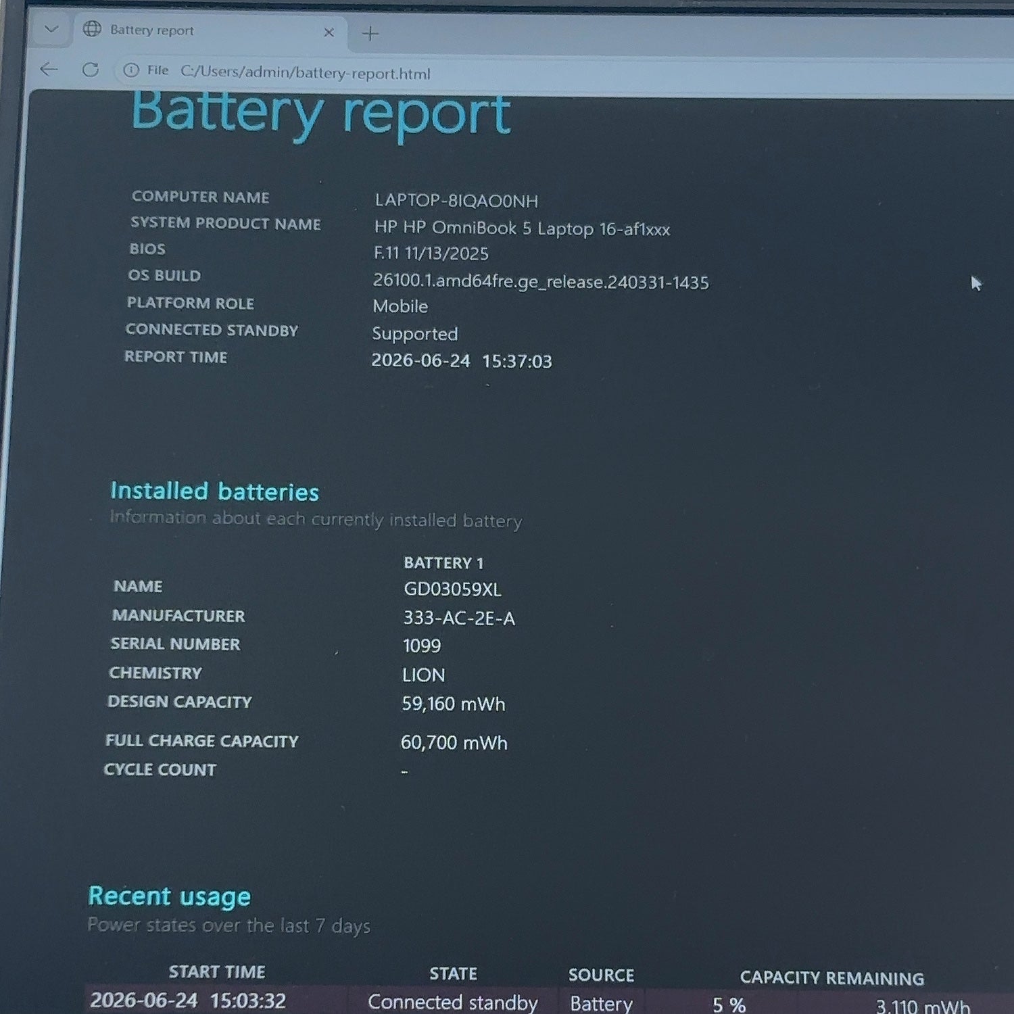Image resolution: width=1014 pixels, height=1014 pixels.
Task: Click the 3,110 mWh remaining cell
Action: pos(923,1007)
